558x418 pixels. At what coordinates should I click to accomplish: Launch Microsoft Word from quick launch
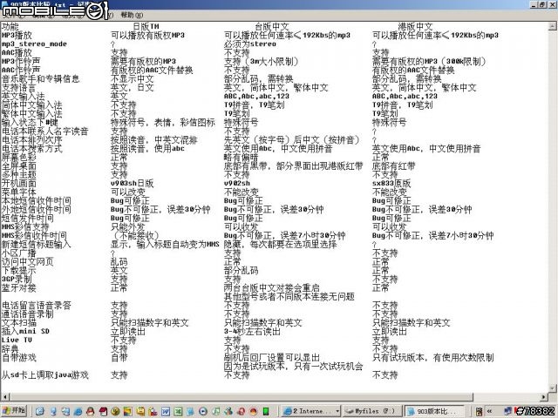pyautogui.click(x=166, y=411)
